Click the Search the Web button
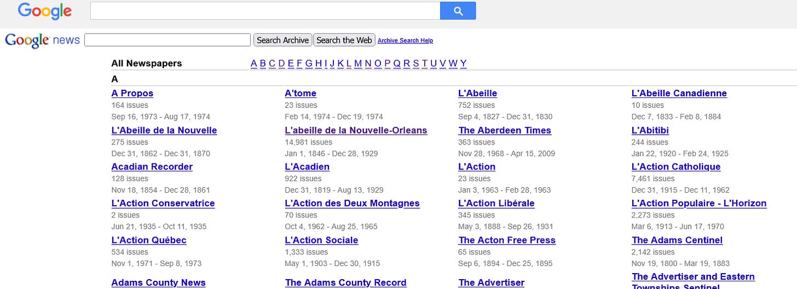This screenshot has height=289, width=797. tap(344, 40)
